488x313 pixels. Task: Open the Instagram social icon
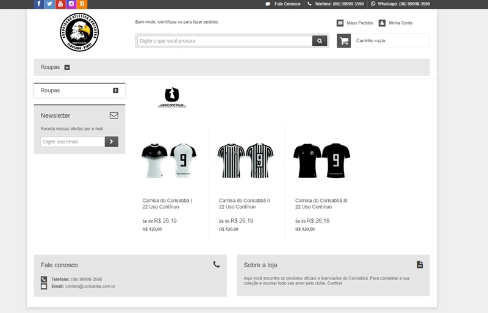coord(71,4)
